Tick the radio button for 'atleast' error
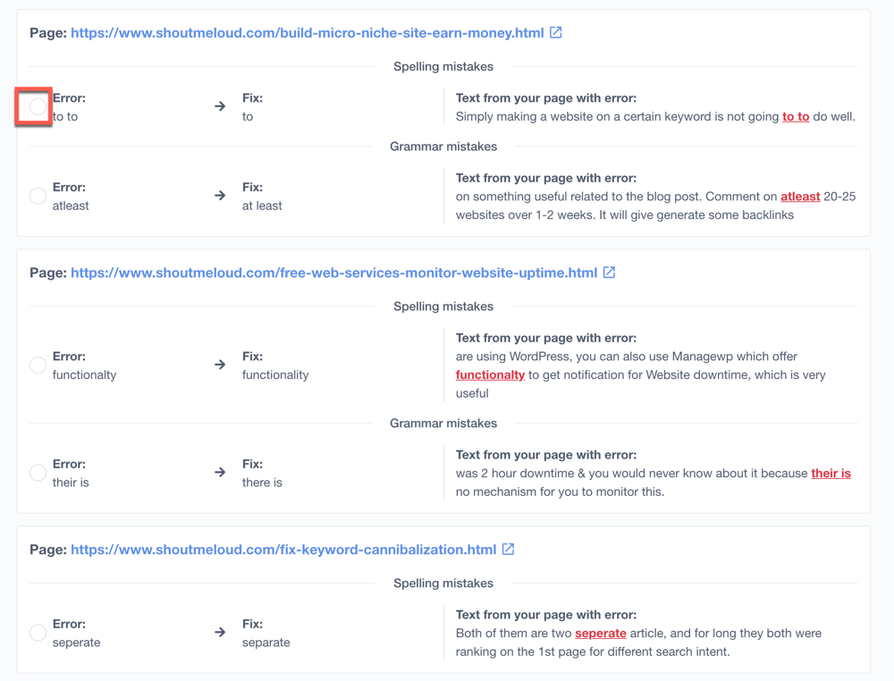The width and height of the screenshot is (894, 681). coord(38,196)
